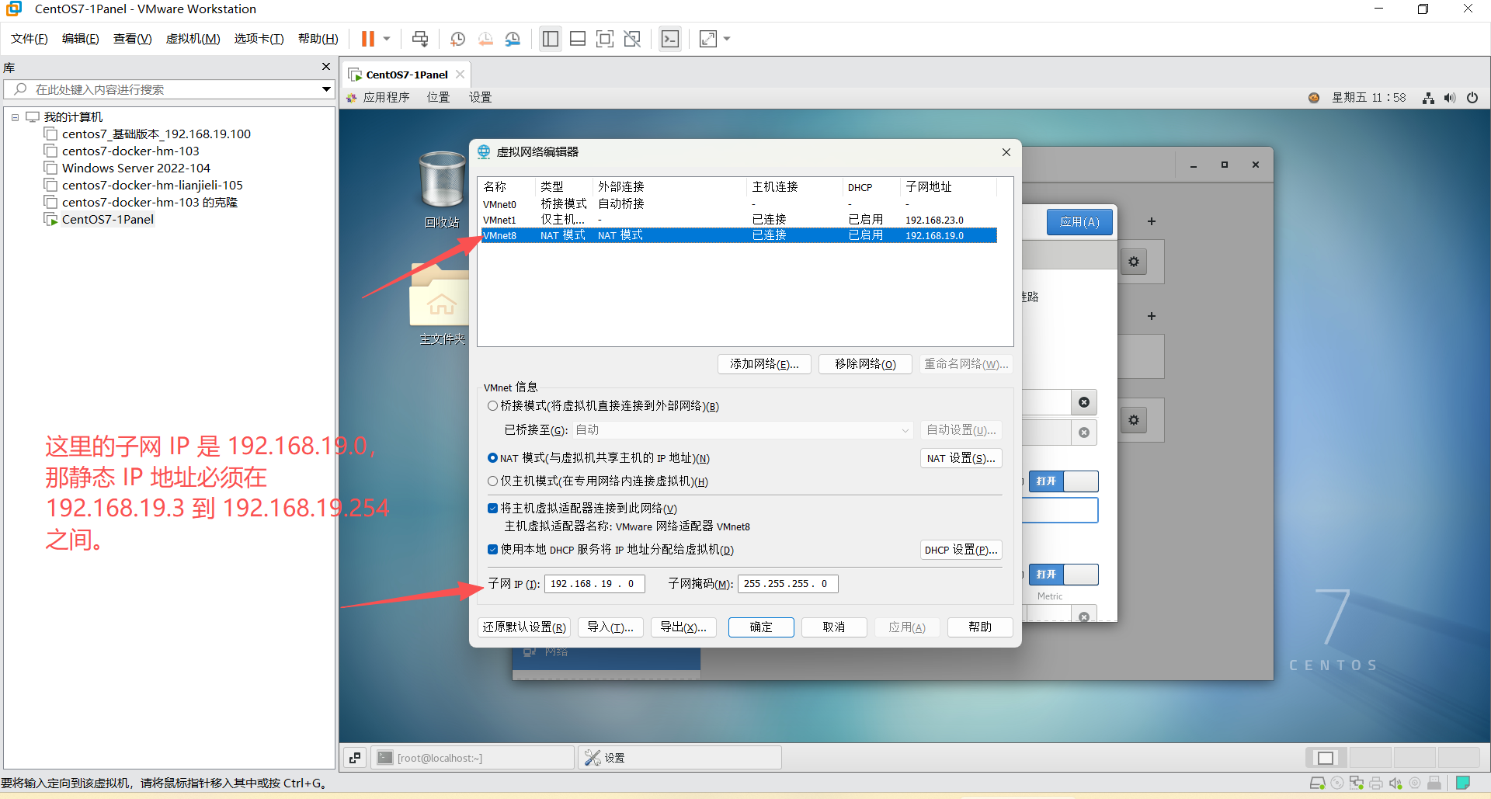Viewport: 1491px width, 799px height.
Task: Toggle connect host virtual adapter checkbox
Action: pos(492,509)
